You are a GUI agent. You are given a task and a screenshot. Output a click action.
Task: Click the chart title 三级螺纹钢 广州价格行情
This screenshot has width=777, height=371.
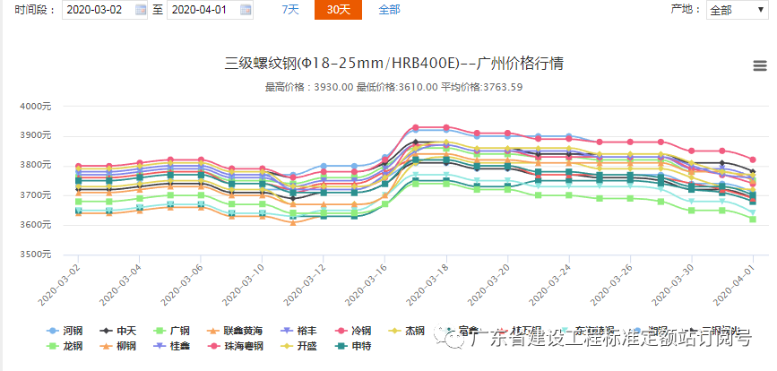pyautogui.click(x=394, y=64)
